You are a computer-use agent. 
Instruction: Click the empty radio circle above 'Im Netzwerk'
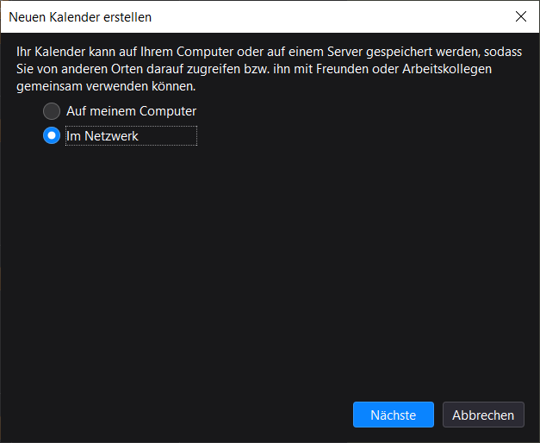click(52, 111)
